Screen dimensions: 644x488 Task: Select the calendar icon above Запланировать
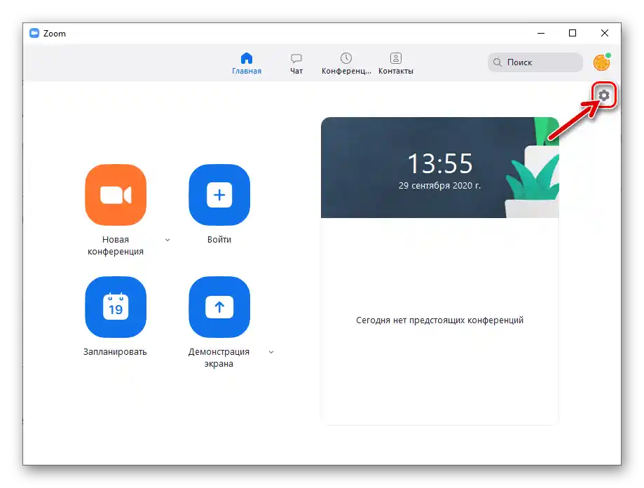(116, 307)
